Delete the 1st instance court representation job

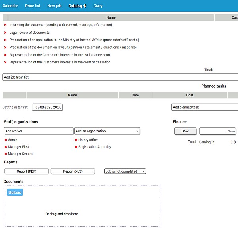point(6,55)
